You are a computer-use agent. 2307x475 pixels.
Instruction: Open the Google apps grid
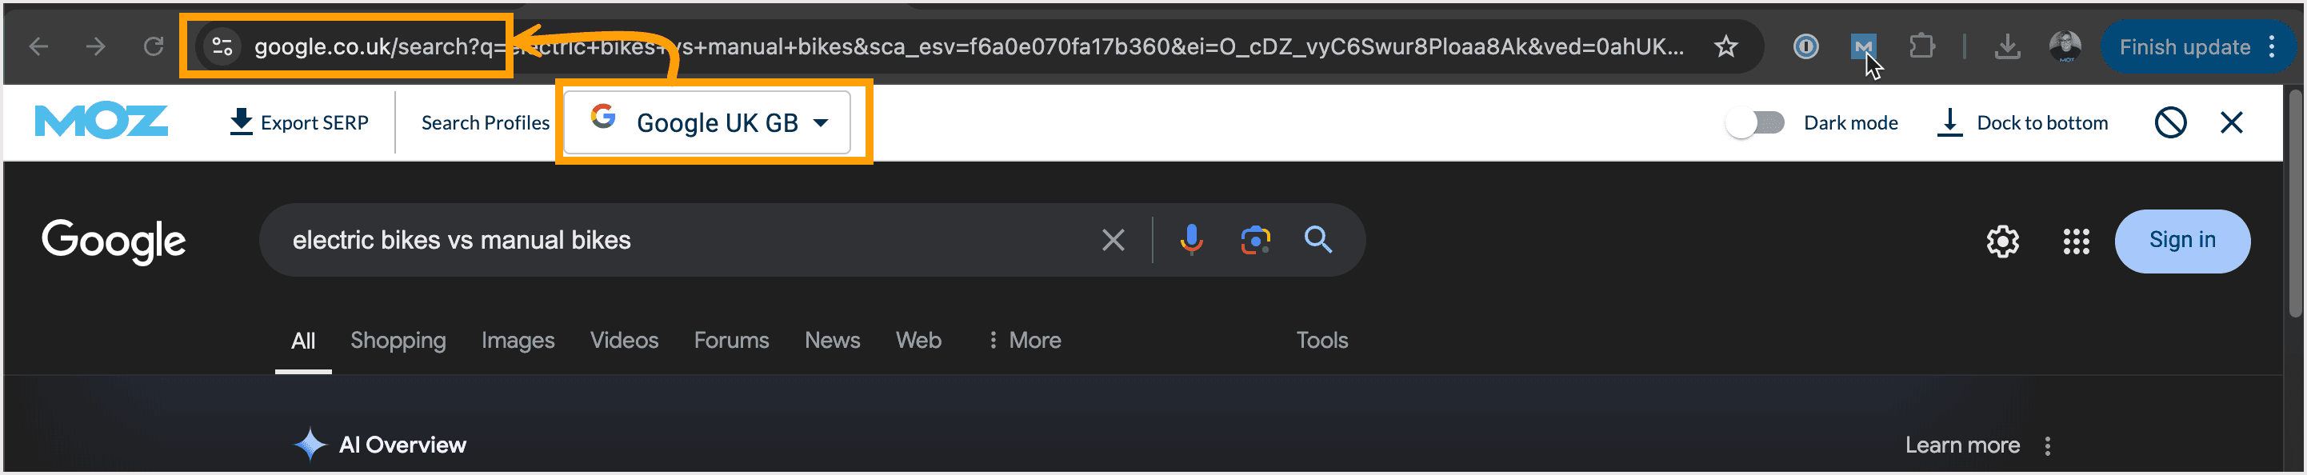(2076, 241)
